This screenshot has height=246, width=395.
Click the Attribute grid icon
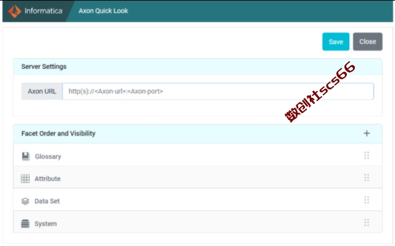25,178
